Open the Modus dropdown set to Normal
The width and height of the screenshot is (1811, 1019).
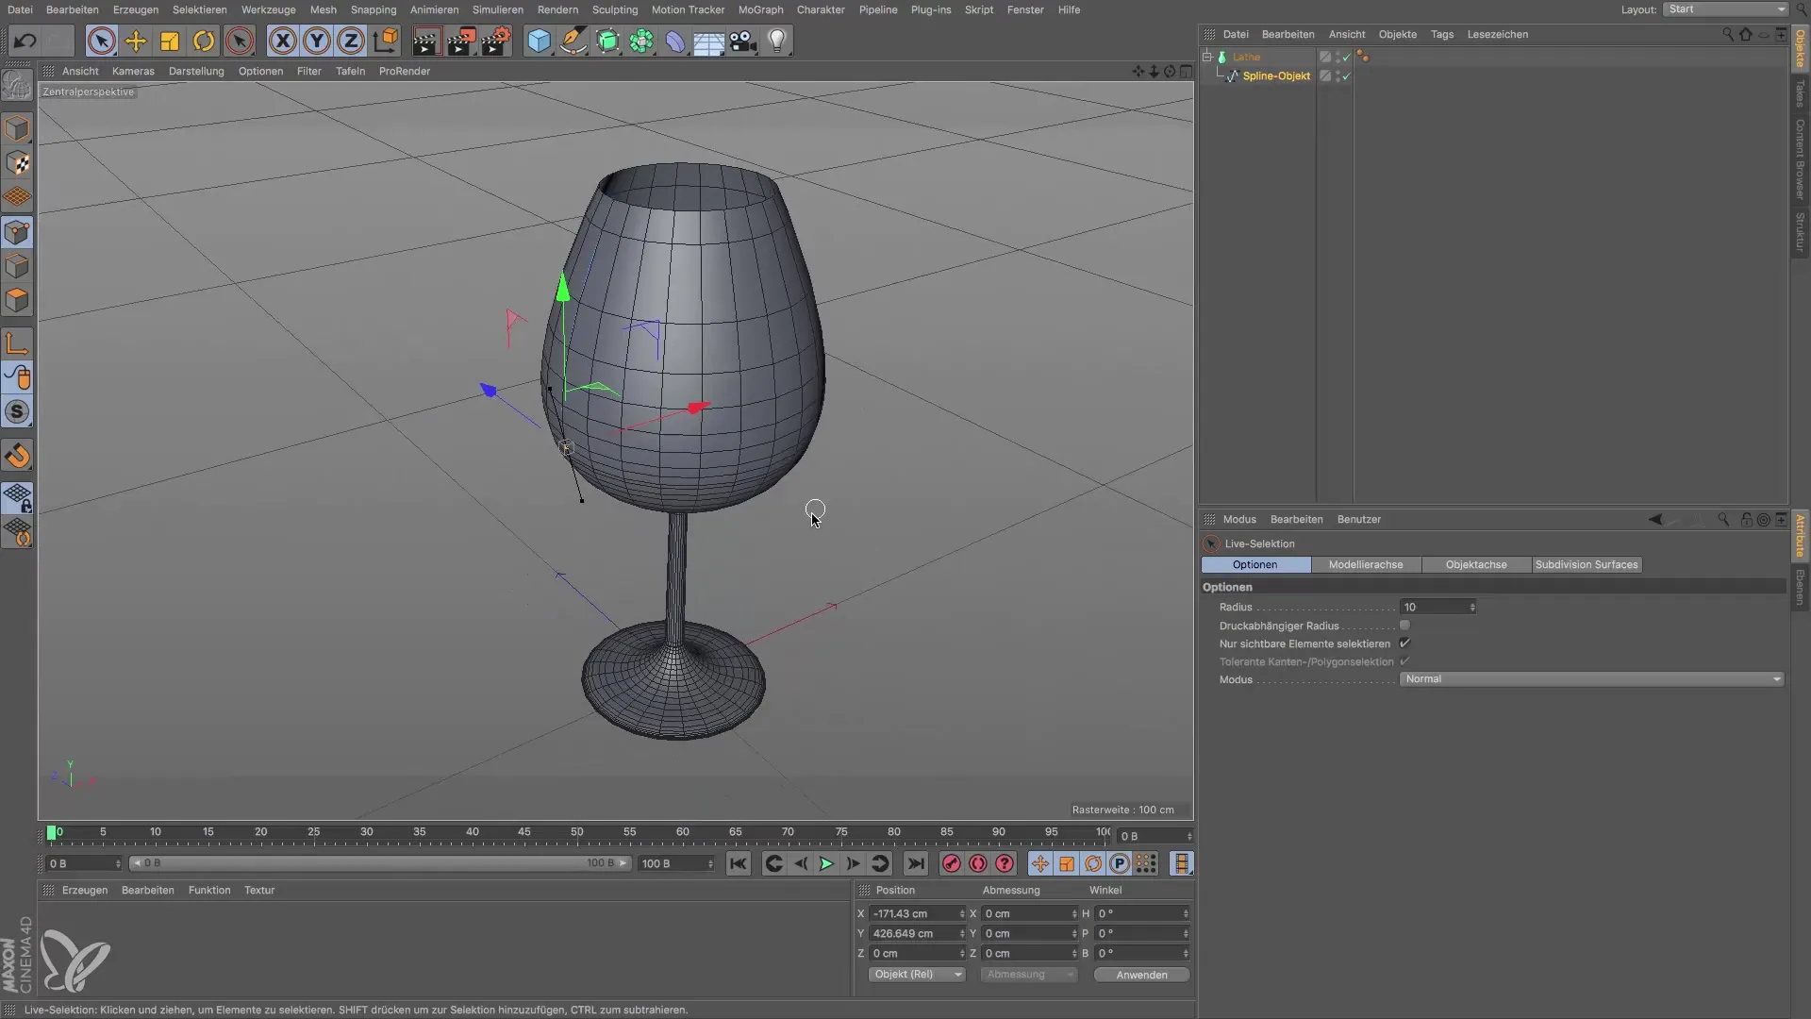click(1591, 679)
